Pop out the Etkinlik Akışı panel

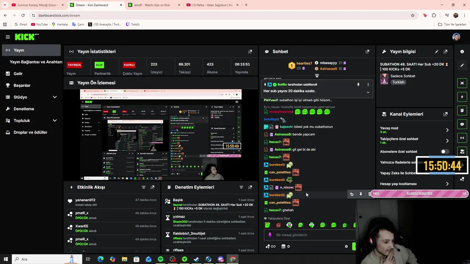coord(152,187)
